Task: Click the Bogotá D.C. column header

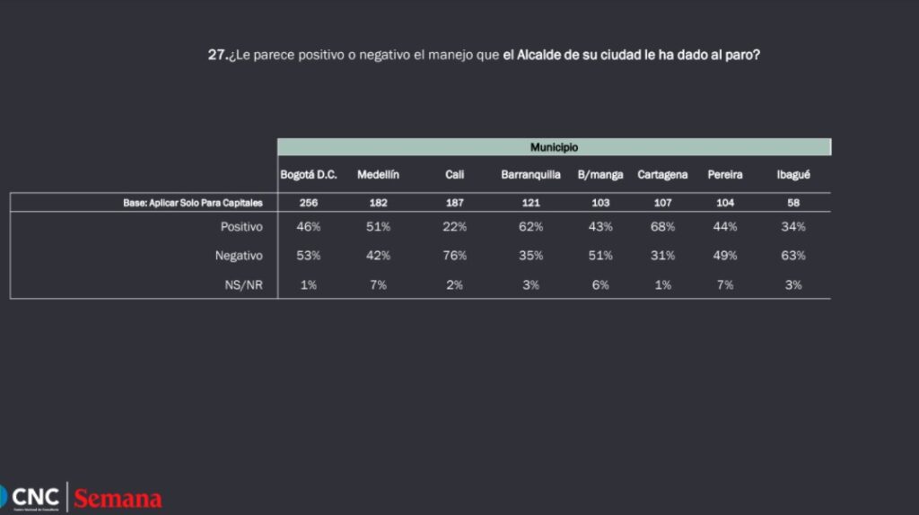Action: tap(309, 175)
